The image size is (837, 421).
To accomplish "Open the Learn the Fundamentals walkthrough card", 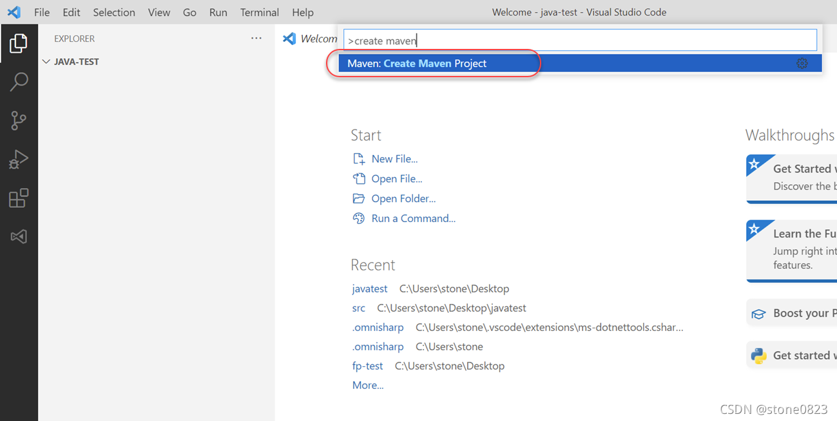I will [x=791, y=250].
